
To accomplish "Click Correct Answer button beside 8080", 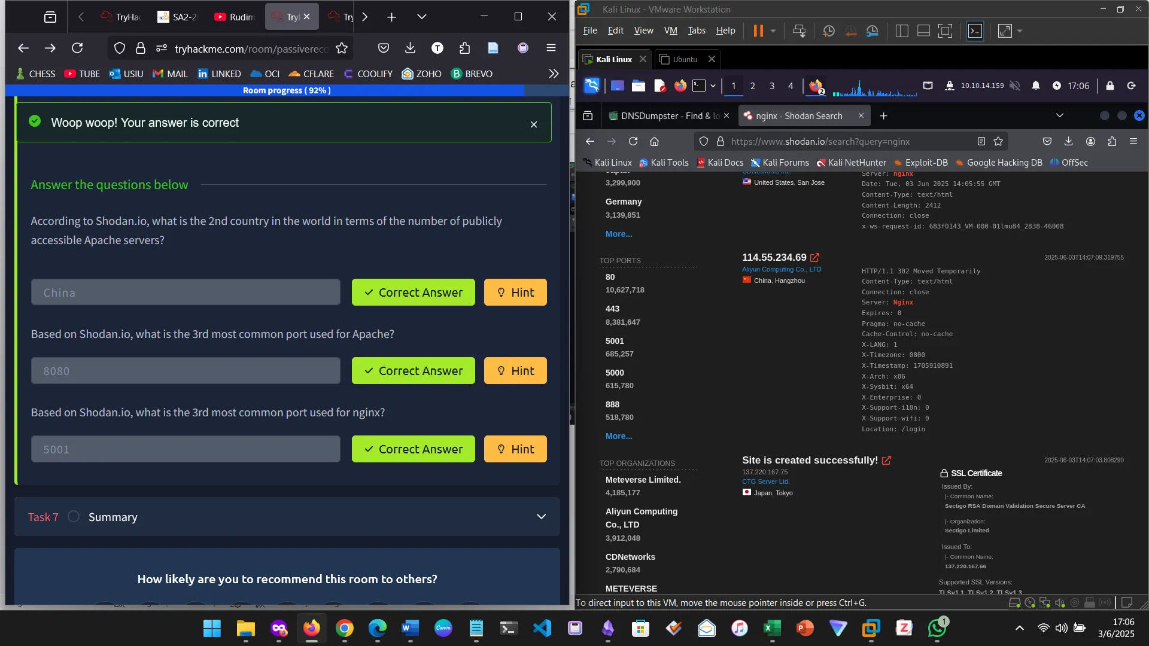I will [x=414, y=371].
